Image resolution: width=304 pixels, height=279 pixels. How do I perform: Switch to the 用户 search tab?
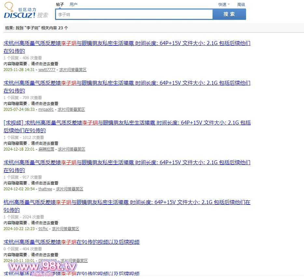[74, 5]
